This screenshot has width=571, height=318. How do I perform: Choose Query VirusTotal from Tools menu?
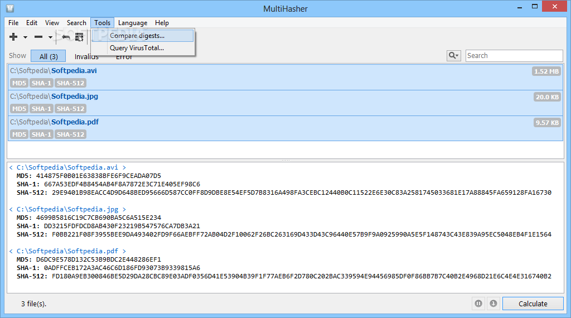[143, 48]
